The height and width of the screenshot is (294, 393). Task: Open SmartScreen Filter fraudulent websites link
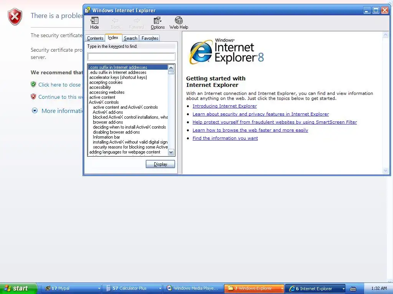pos(275,122)
